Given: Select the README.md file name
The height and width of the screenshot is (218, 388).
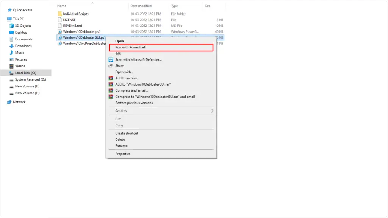Looking at the screenshot, I should pyautogui.click(x=72, y=26).
